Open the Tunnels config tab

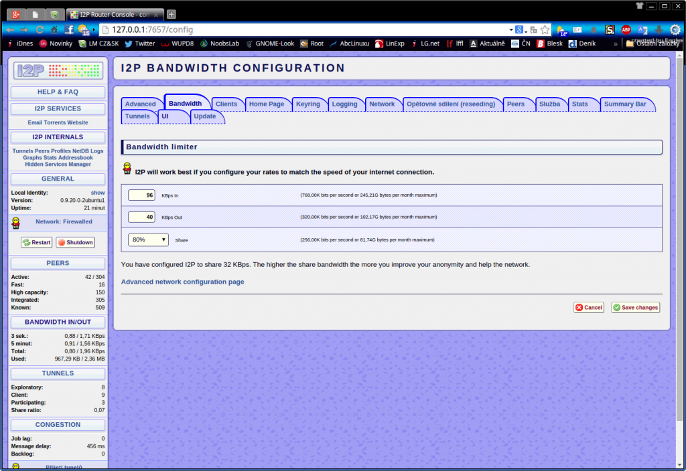(137, 116)
